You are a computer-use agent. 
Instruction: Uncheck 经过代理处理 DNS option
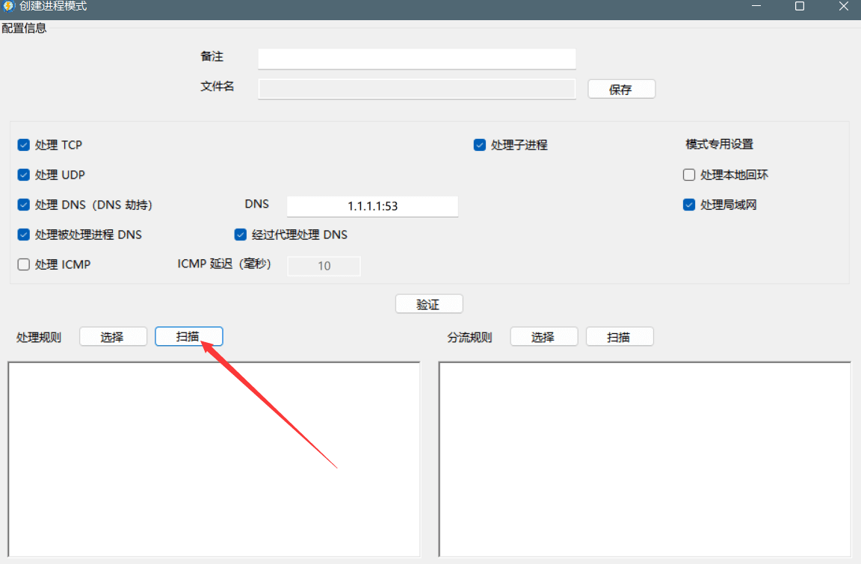241,235
